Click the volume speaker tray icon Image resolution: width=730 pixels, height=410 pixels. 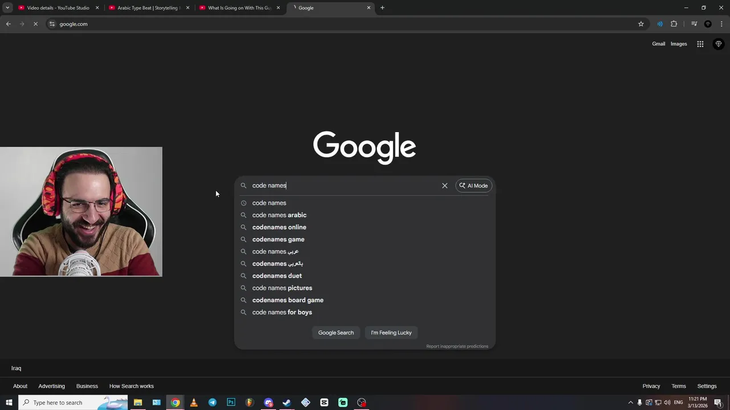point(667,403)
